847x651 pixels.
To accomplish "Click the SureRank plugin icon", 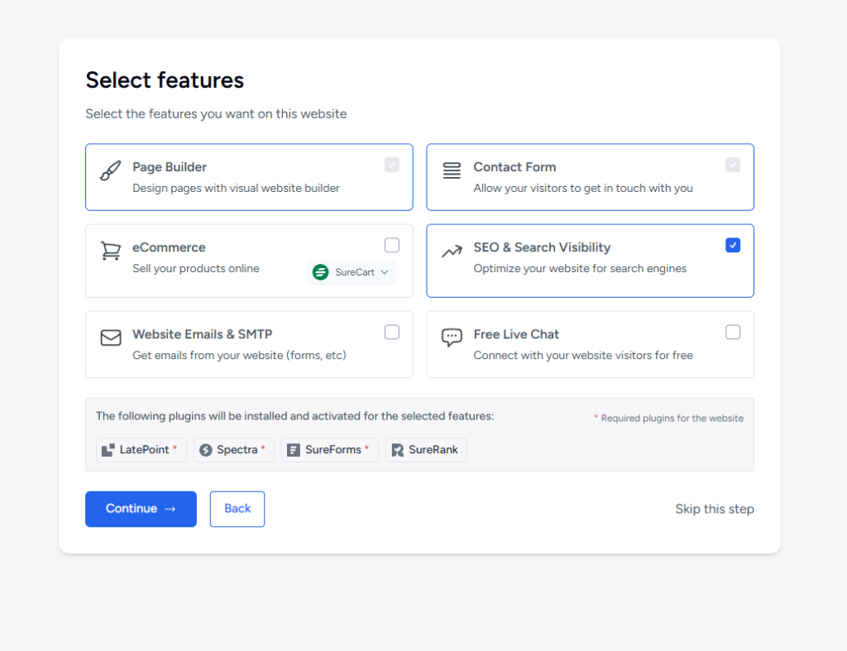I will (398, 450).
